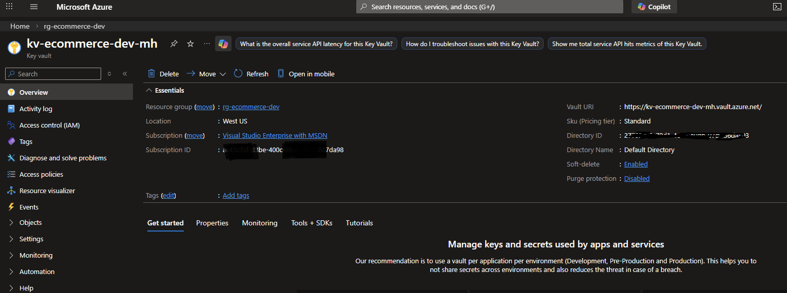Open the rg-ecommerce-dev resource group link

pos(251,107)
